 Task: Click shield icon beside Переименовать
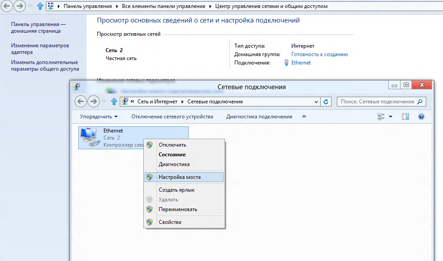149,209
